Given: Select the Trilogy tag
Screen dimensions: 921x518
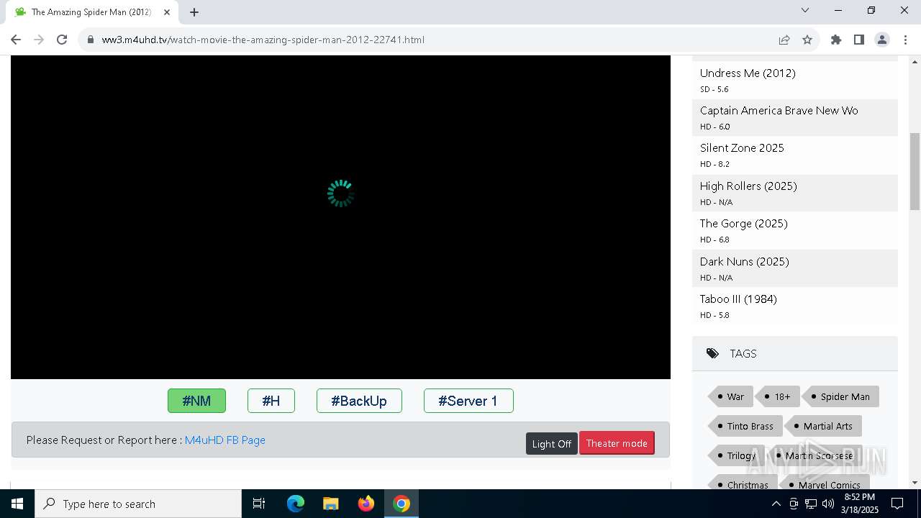Looking at the screenshot, I should (737, 455).
